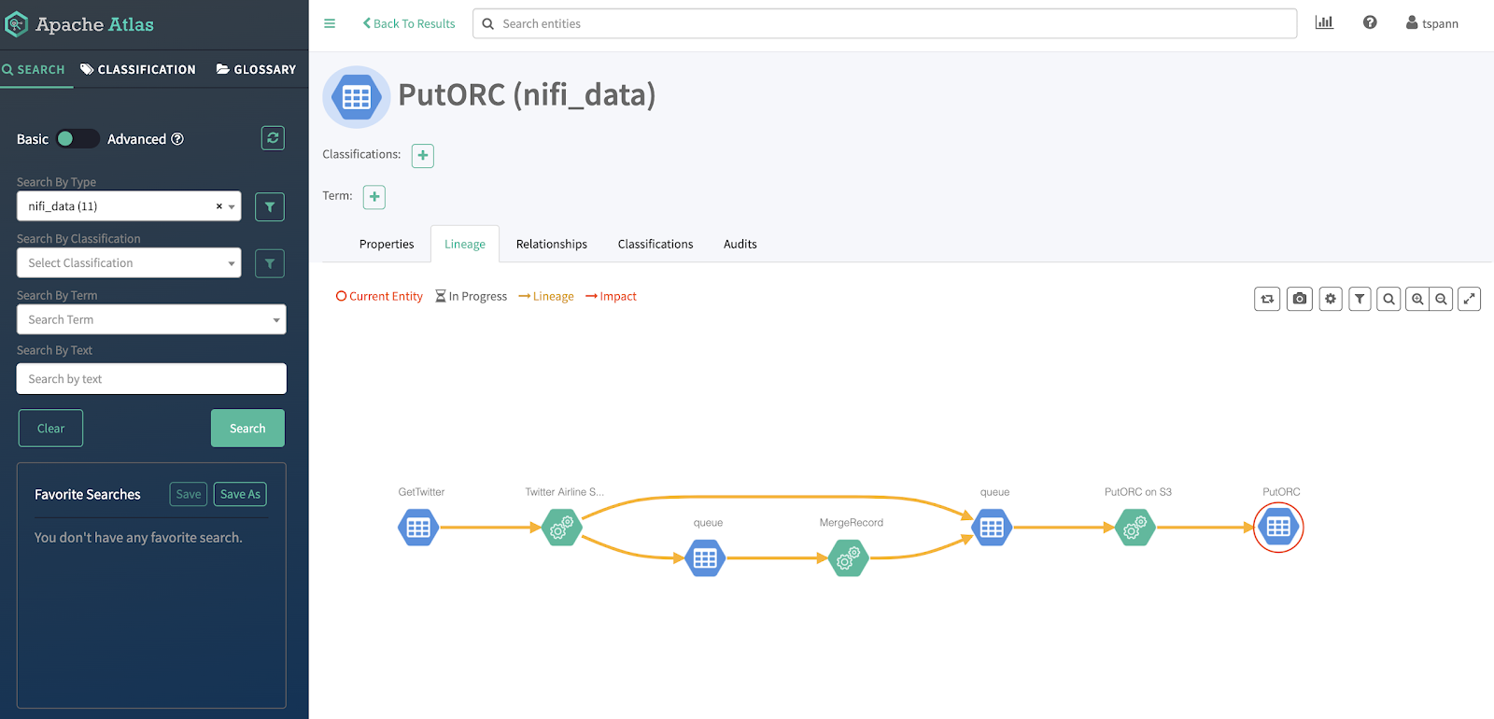The width and height of the screenshot is (1494, 719).
Task: Click the refresh search button
Action: point(273,138)
